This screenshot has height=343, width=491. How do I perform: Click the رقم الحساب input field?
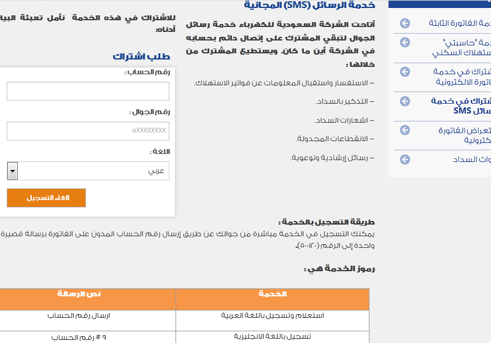(x=88, y=91)
